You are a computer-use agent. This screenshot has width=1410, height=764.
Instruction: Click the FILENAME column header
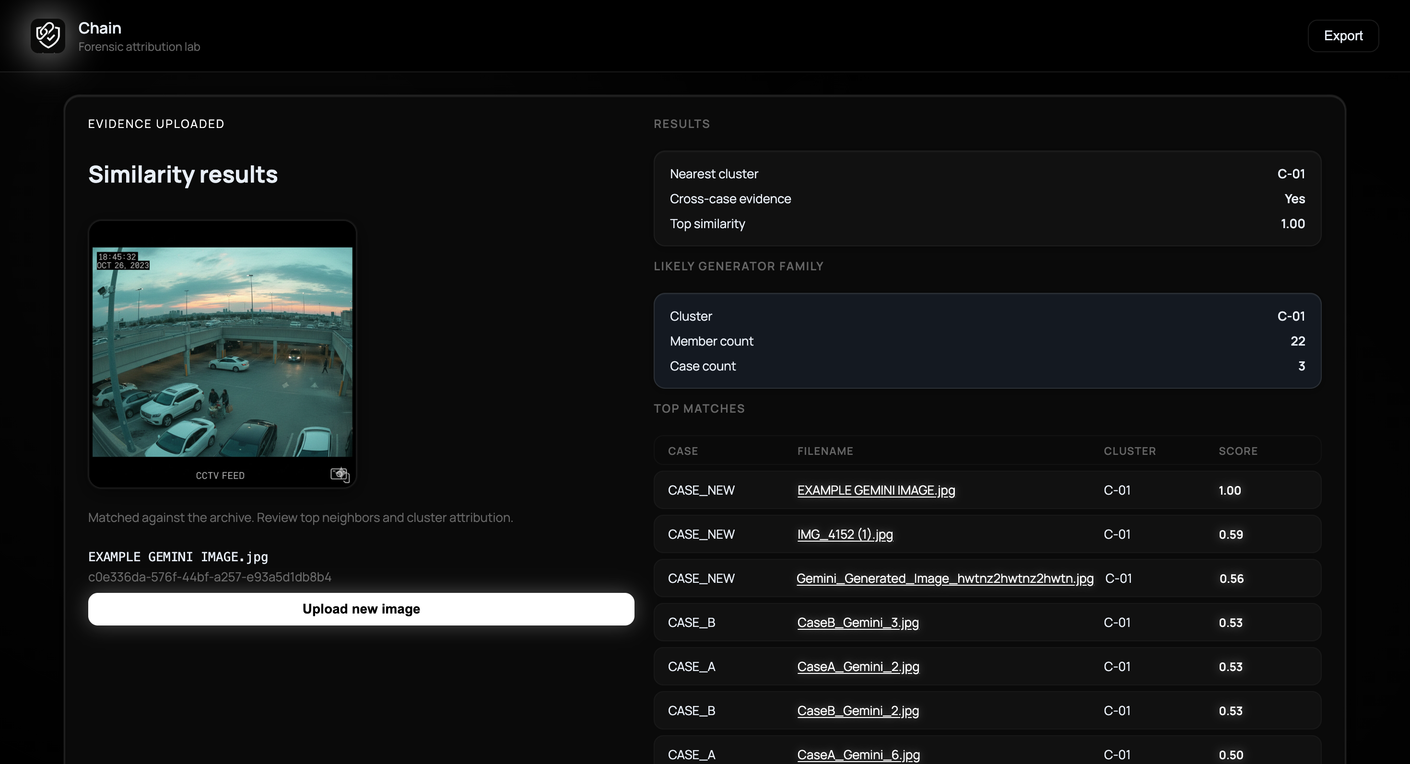[x=825, y=451]
